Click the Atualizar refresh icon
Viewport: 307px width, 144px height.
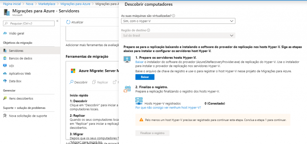(x=68, y=22)
